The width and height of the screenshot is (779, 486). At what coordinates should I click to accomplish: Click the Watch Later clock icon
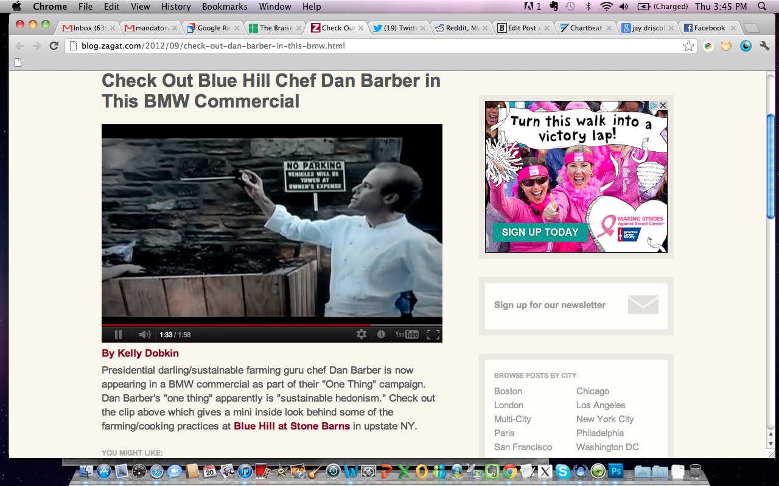[x=381, y=335]
